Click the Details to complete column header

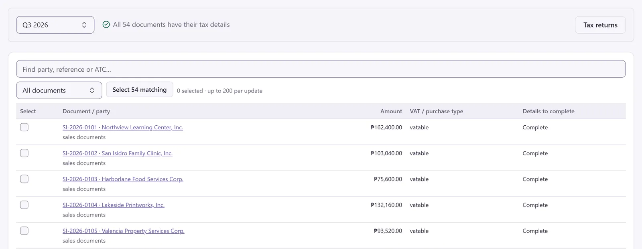click(x=549, y=111)
